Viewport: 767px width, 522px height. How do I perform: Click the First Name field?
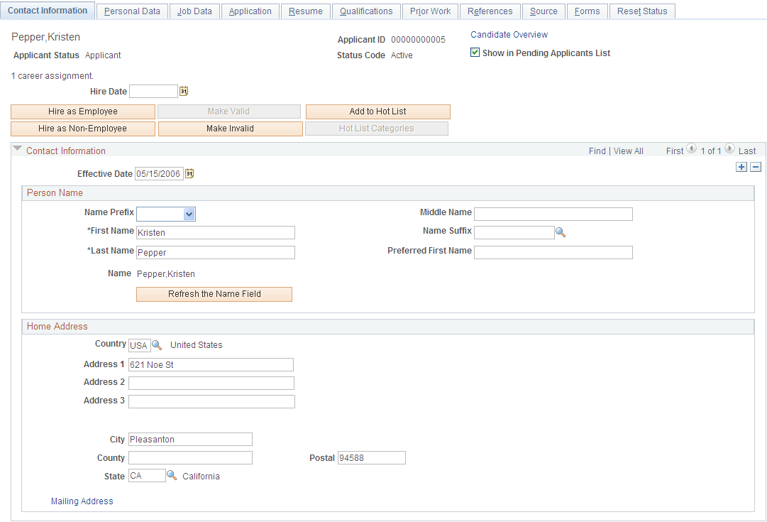pos(216,233)
